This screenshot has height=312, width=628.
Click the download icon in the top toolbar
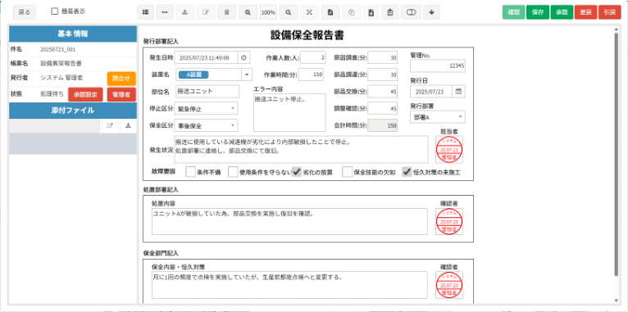(184, 12)
